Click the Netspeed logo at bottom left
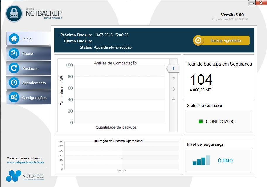Image resolution: width=267 pixels, height=187 pixels. (x=25, y=176)
